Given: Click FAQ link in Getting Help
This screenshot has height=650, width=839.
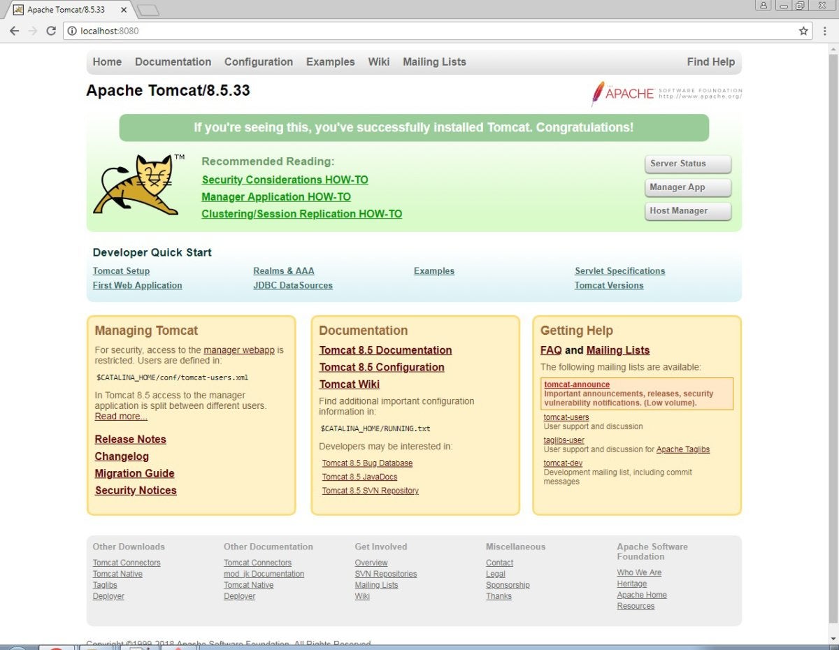Looking at the screenshot, I should click(x=551, y=350).
